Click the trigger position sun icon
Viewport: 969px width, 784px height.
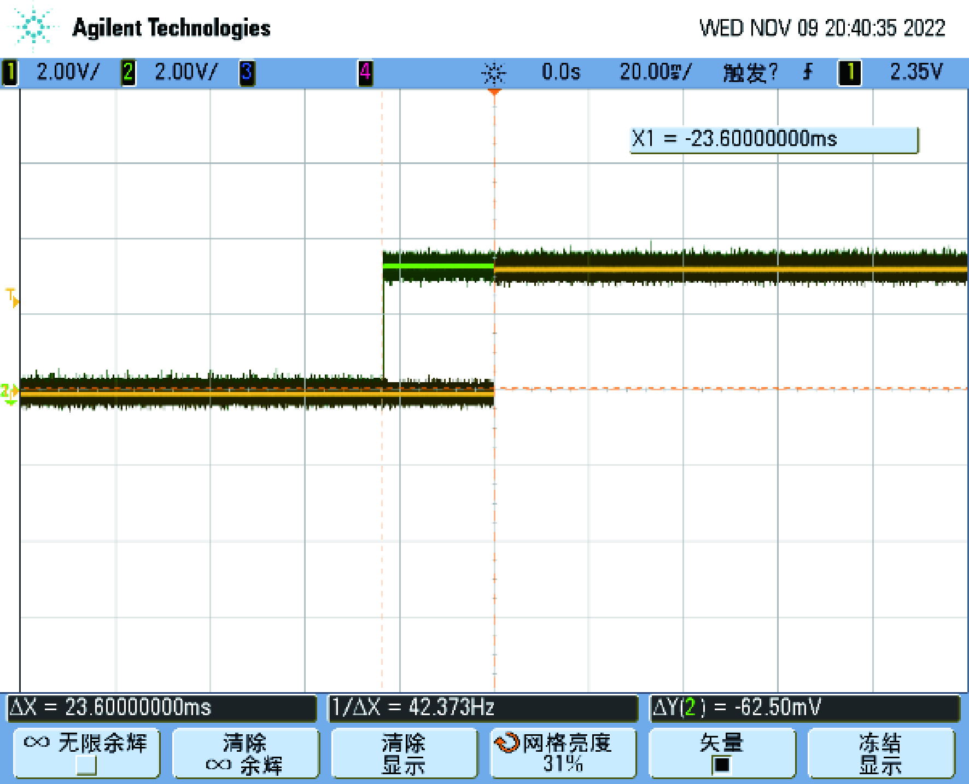pyautogui.click(x=494, y=73)
